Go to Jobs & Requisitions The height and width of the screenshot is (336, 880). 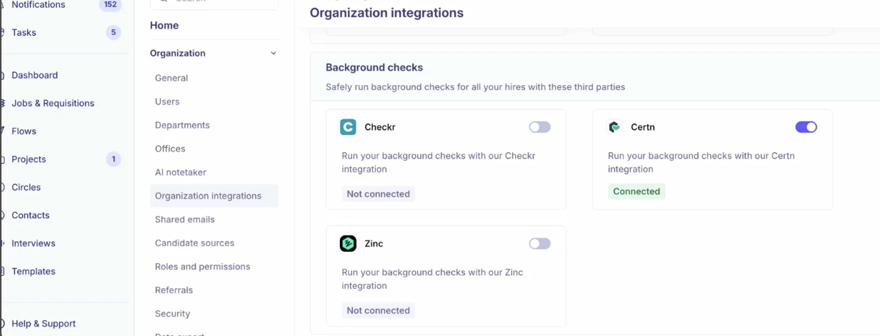pos(53,103)
